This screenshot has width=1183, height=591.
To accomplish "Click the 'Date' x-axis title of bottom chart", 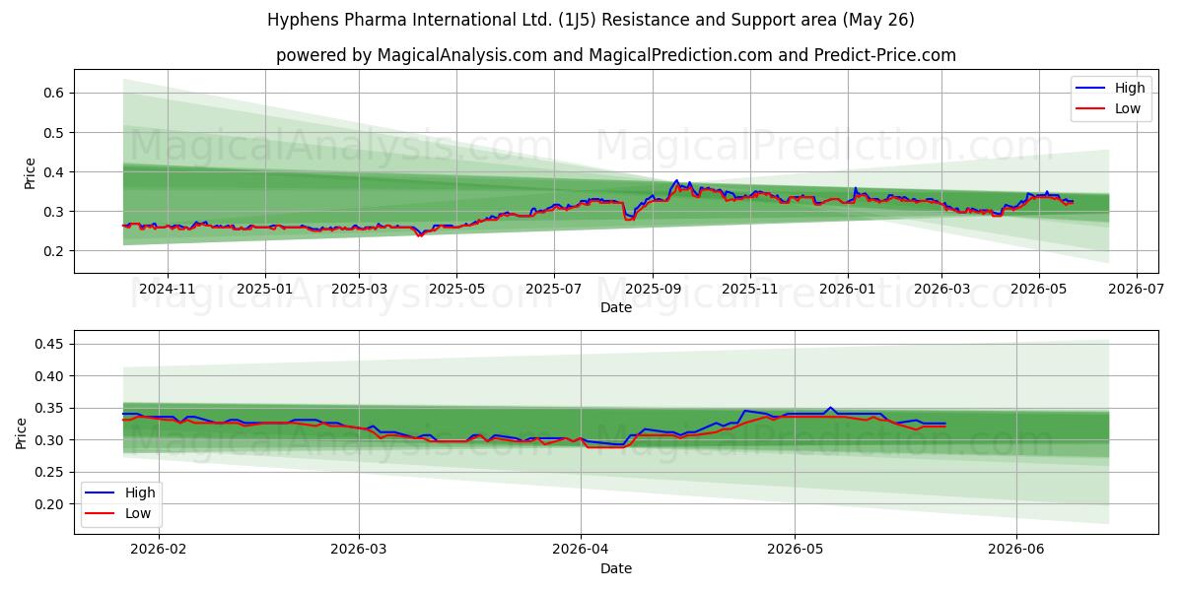I will click(616, 568).
